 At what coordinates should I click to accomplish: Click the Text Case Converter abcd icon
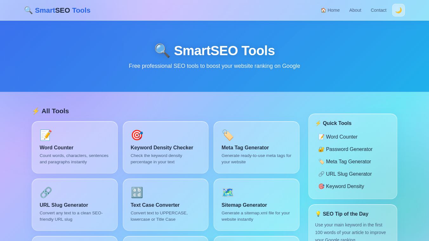(137, 192)
